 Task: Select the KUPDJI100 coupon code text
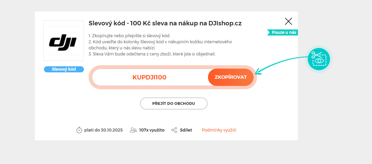[x=149, y=77]
